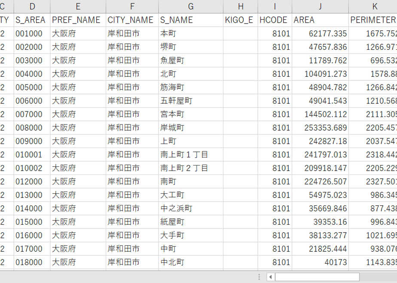The width and height of the screenshot is (397, 283).
Task: Select AREA value 47657.836
Action: point(320,47)
